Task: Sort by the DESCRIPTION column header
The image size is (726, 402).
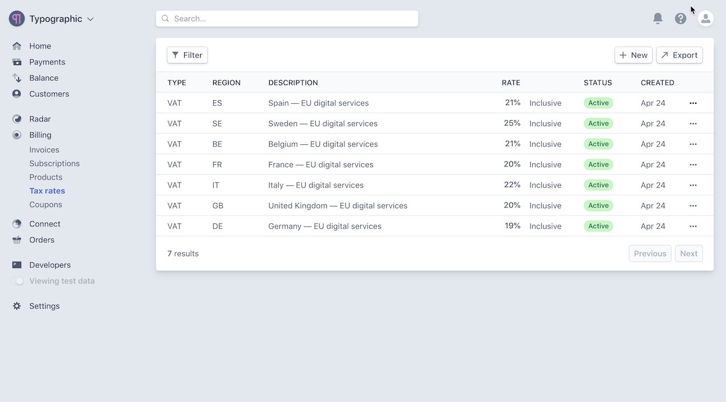Action: click(293, 83)
